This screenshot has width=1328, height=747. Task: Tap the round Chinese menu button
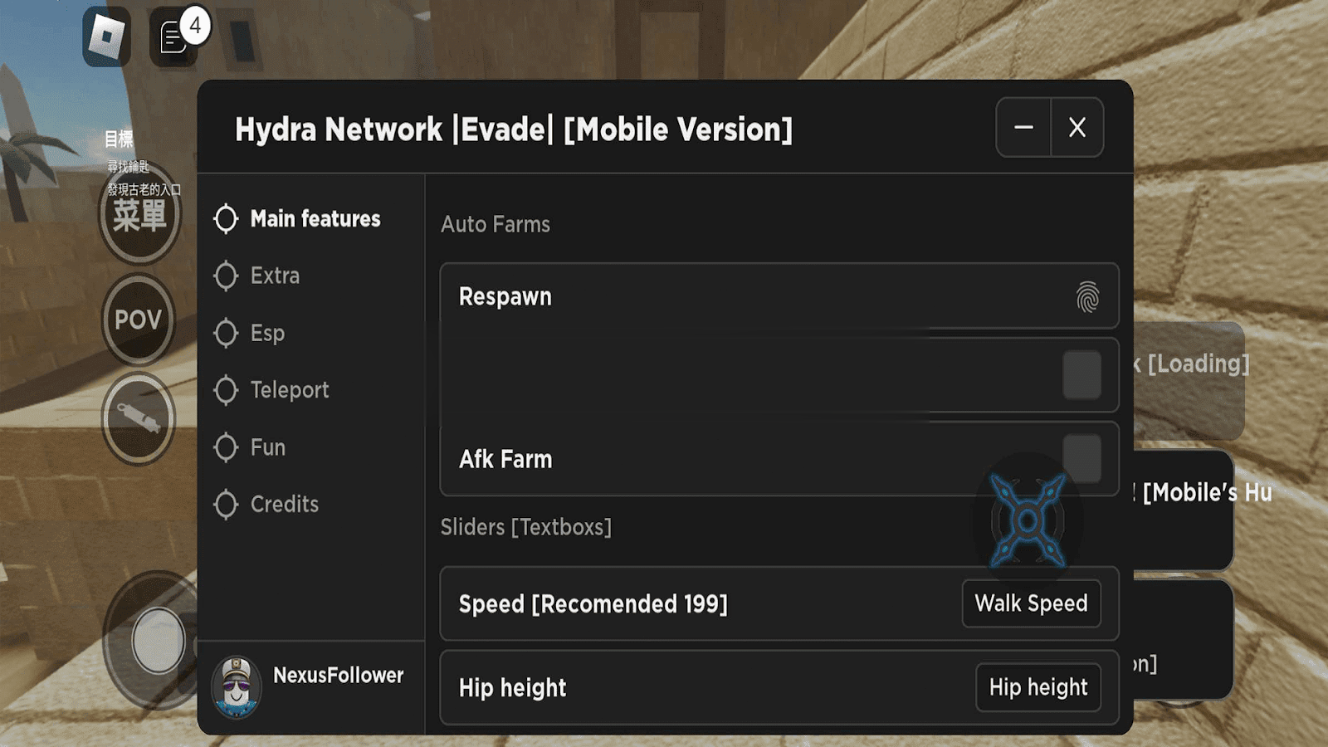pos(139,216)
